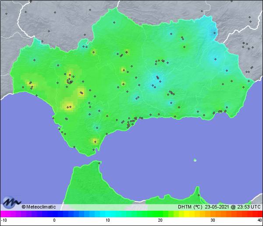263x226 pixels.
Task: Click the dark blue scale section near 0
Action: (55, 214)
